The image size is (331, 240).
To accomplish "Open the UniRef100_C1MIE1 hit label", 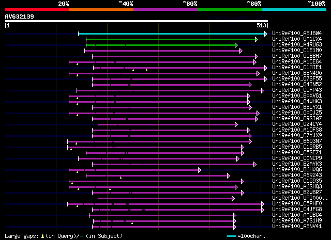I will [297, 68].
